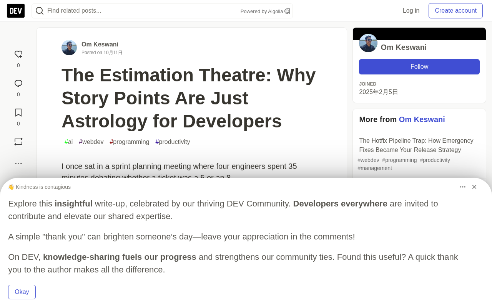This screenshot has width=492, height=307.
Task: Open the post's more options ellipsis
Action: (18, 163)
